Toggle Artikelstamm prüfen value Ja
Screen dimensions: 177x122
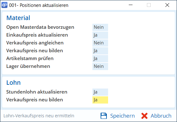[100, 58]
